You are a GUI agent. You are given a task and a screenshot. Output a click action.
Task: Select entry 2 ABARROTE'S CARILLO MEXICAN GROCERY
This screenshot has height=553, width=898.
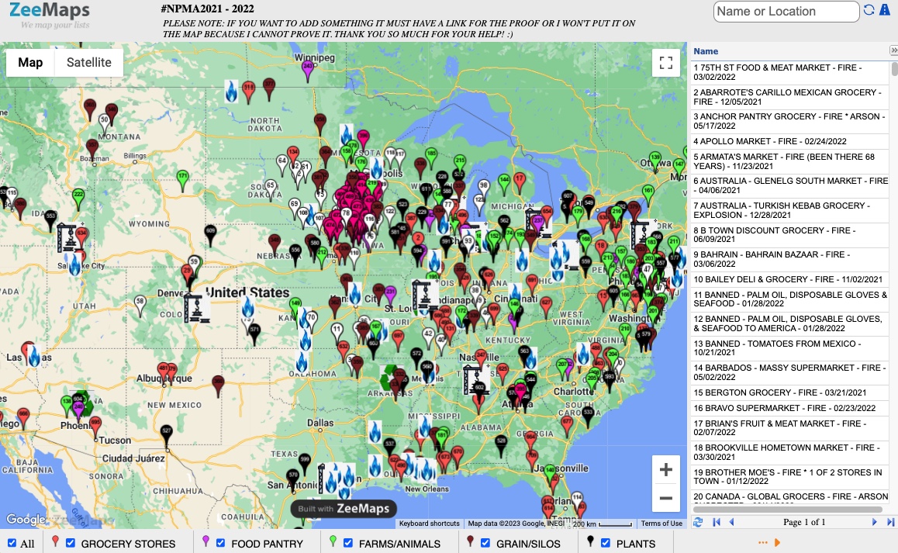tap(790, 97)
